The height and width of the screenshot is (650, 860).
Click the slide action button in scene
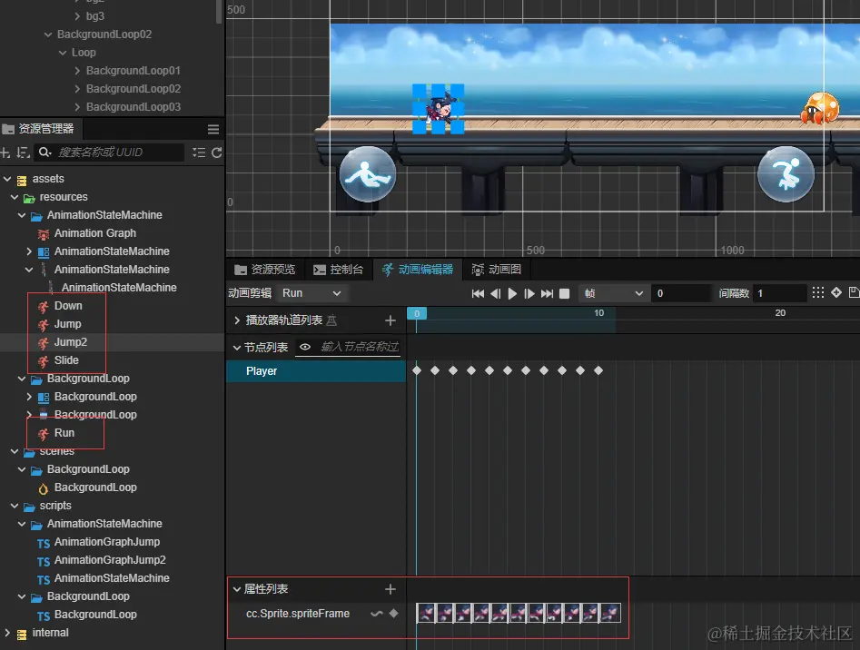[368, 174]
